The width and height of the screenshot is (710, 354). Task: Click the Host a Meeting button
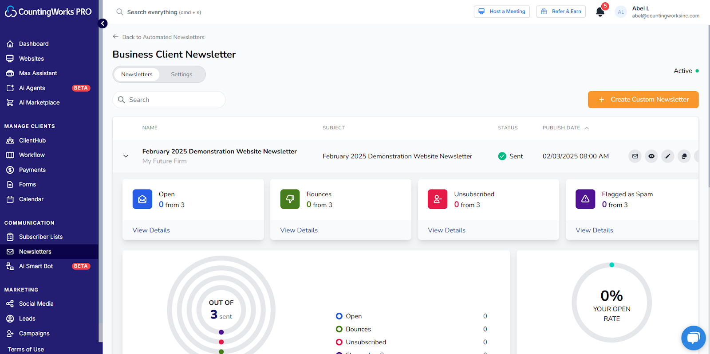(x=502, y=12)
